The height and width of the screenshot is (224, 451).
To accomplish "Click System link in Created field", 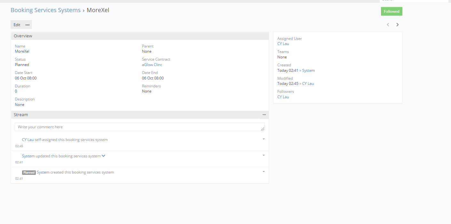I will 308,71.
